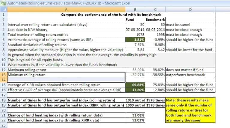Click the title cell 'Compare the performance of the fund'
The image size is (230, 128).
click(111, 15)
